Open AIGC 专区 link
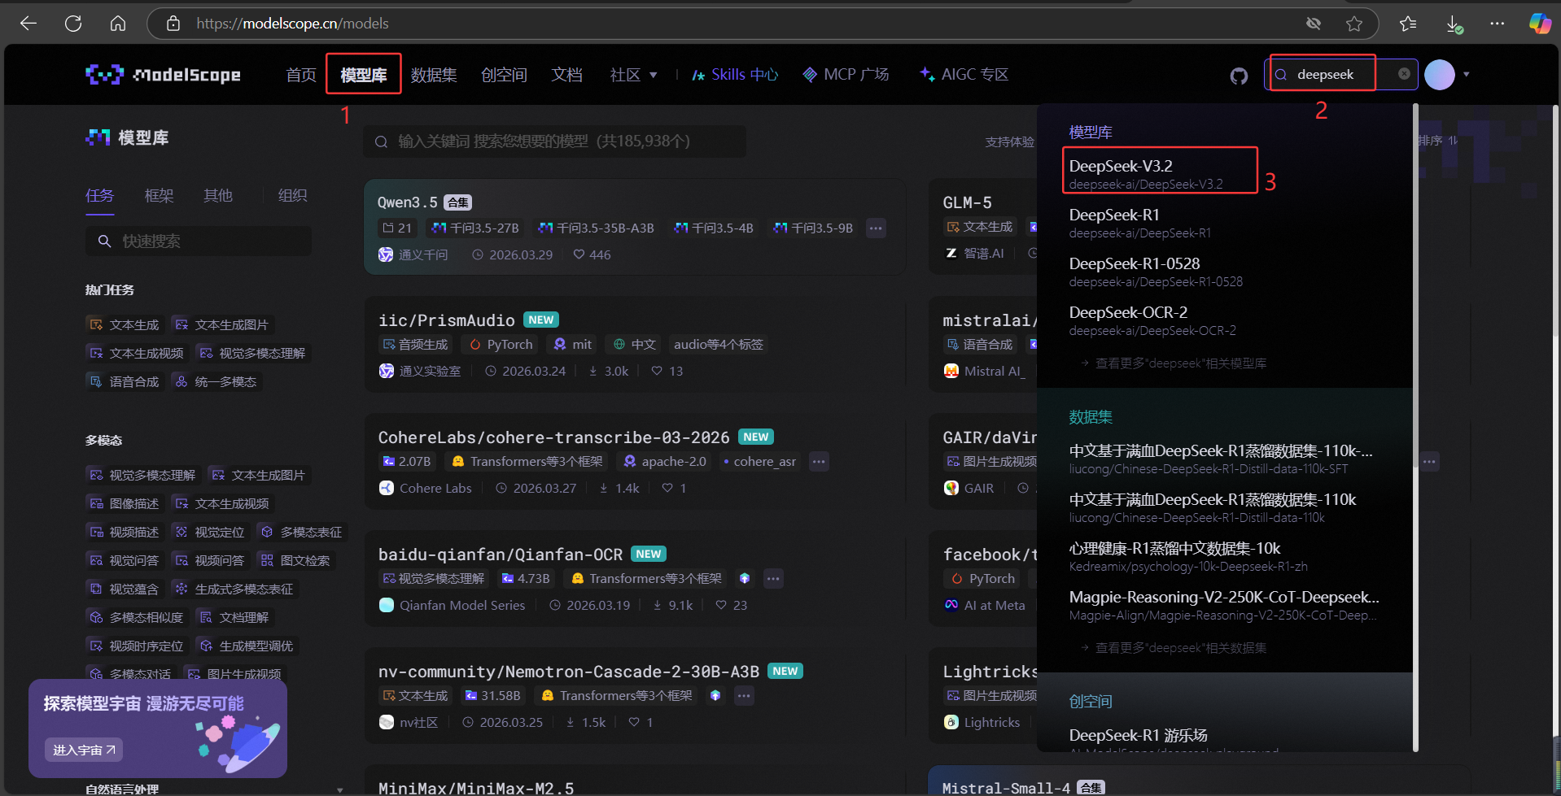 point(964,75)
